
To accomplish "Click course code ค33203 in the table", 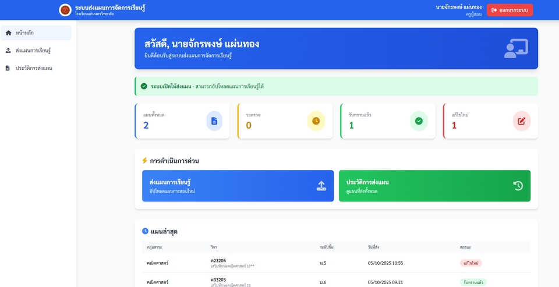I will click(x=218, y=280).
